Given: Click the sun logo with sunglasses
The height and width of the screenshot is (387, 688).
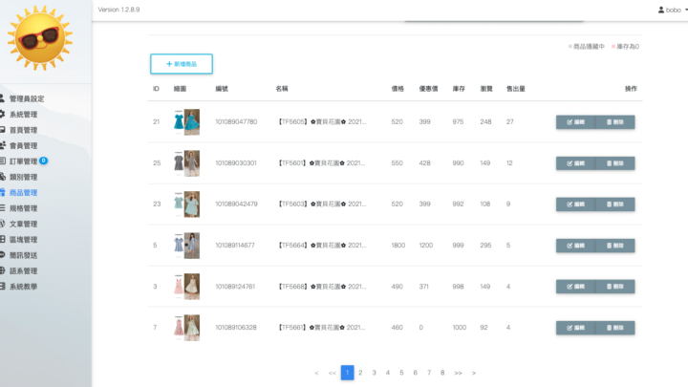Looking at the screenshot, I should [x=39, y=38].
